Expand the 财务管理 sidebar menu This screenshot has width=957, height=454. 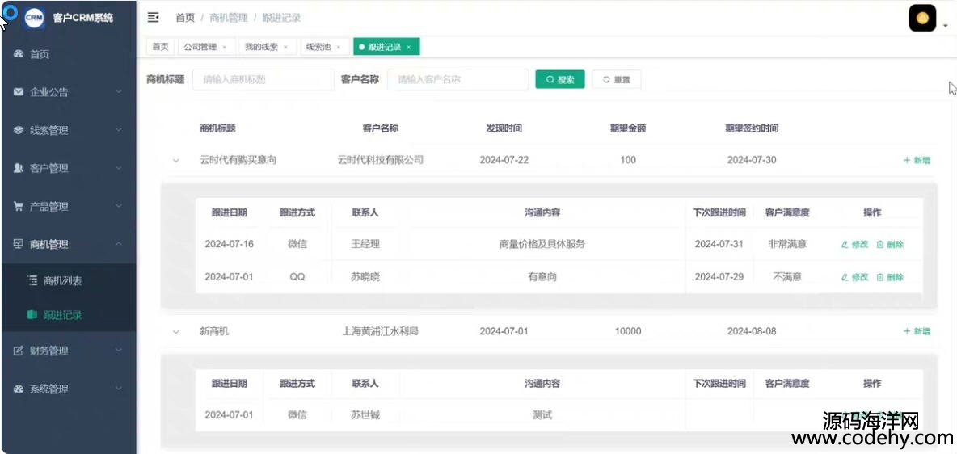click(68, 351)
